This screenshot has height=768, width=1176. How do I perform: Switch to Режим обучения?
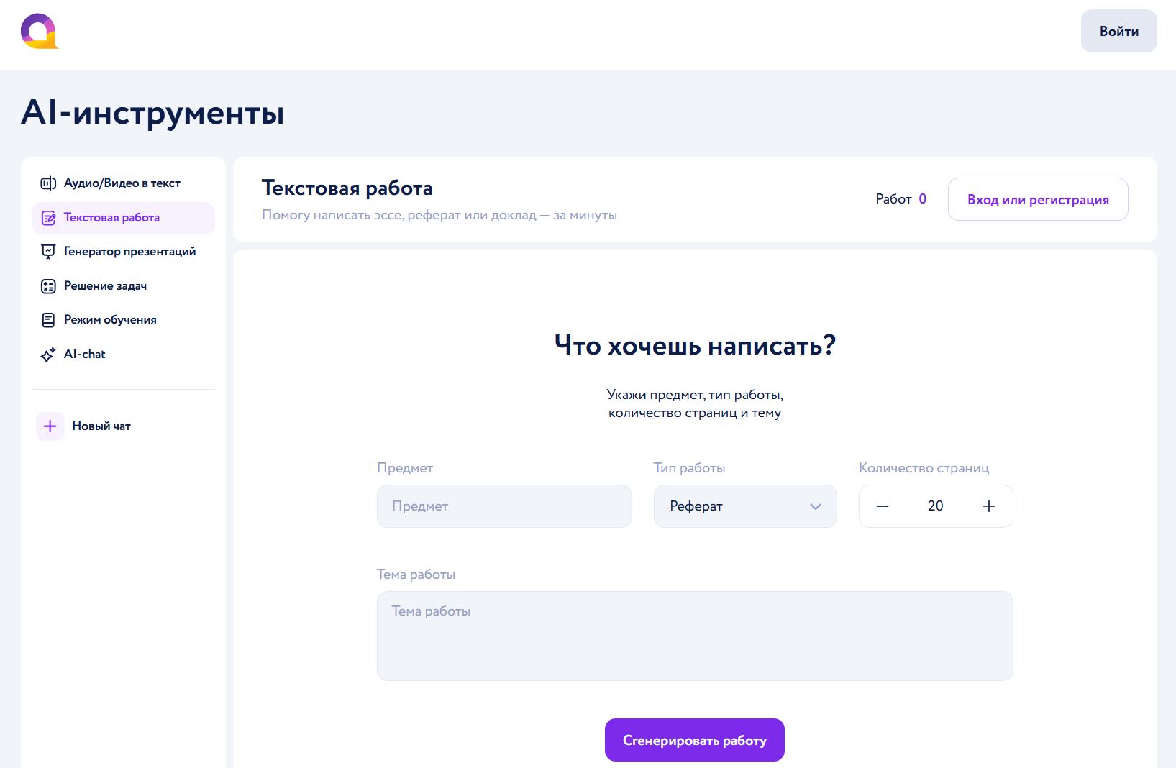(x=123, y=320)
